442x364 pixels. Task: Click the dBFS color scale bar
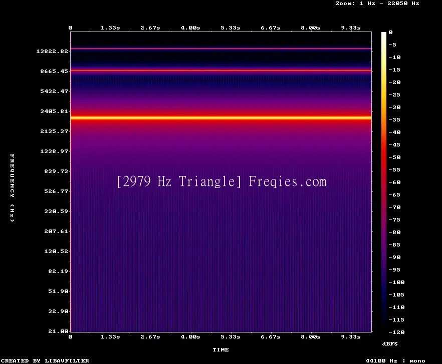click(384, 182)
